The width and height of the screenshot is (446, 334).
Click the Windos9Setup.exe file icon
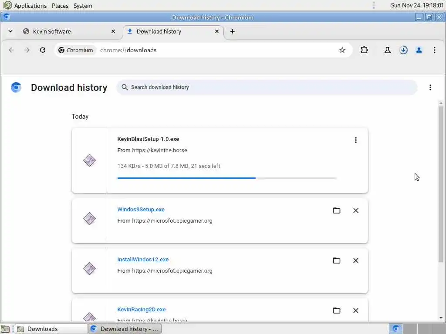coord(89,219)
